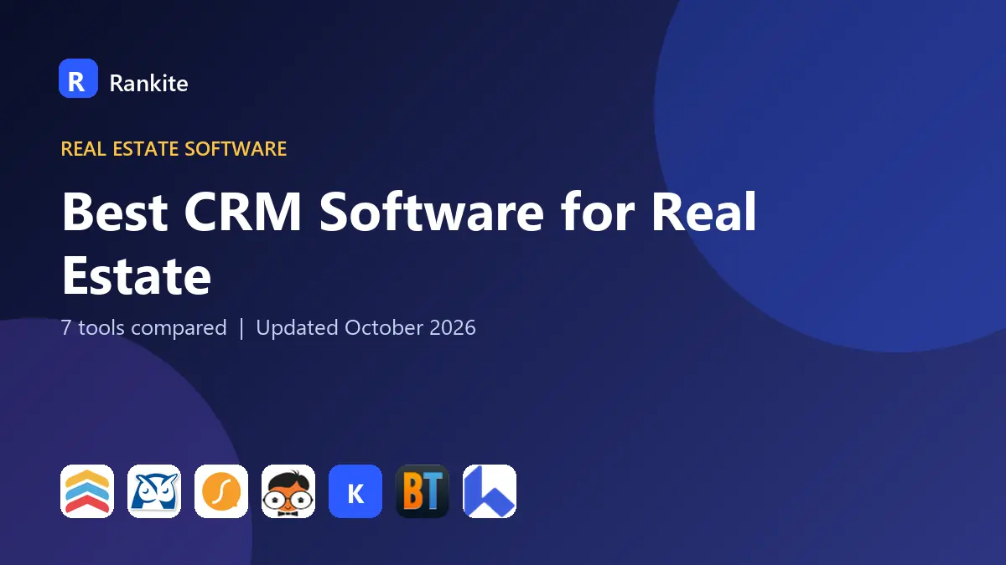Viewport: 1006px width, 565px height.
Task: Click the '7 tools compared' text
Action: pyautogui.click(x=144, y=327)
